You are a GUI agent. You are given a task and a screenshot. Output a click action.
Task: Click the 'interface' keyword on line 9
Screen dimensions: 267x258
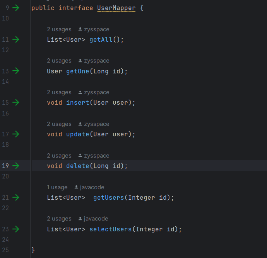point(76,8)
